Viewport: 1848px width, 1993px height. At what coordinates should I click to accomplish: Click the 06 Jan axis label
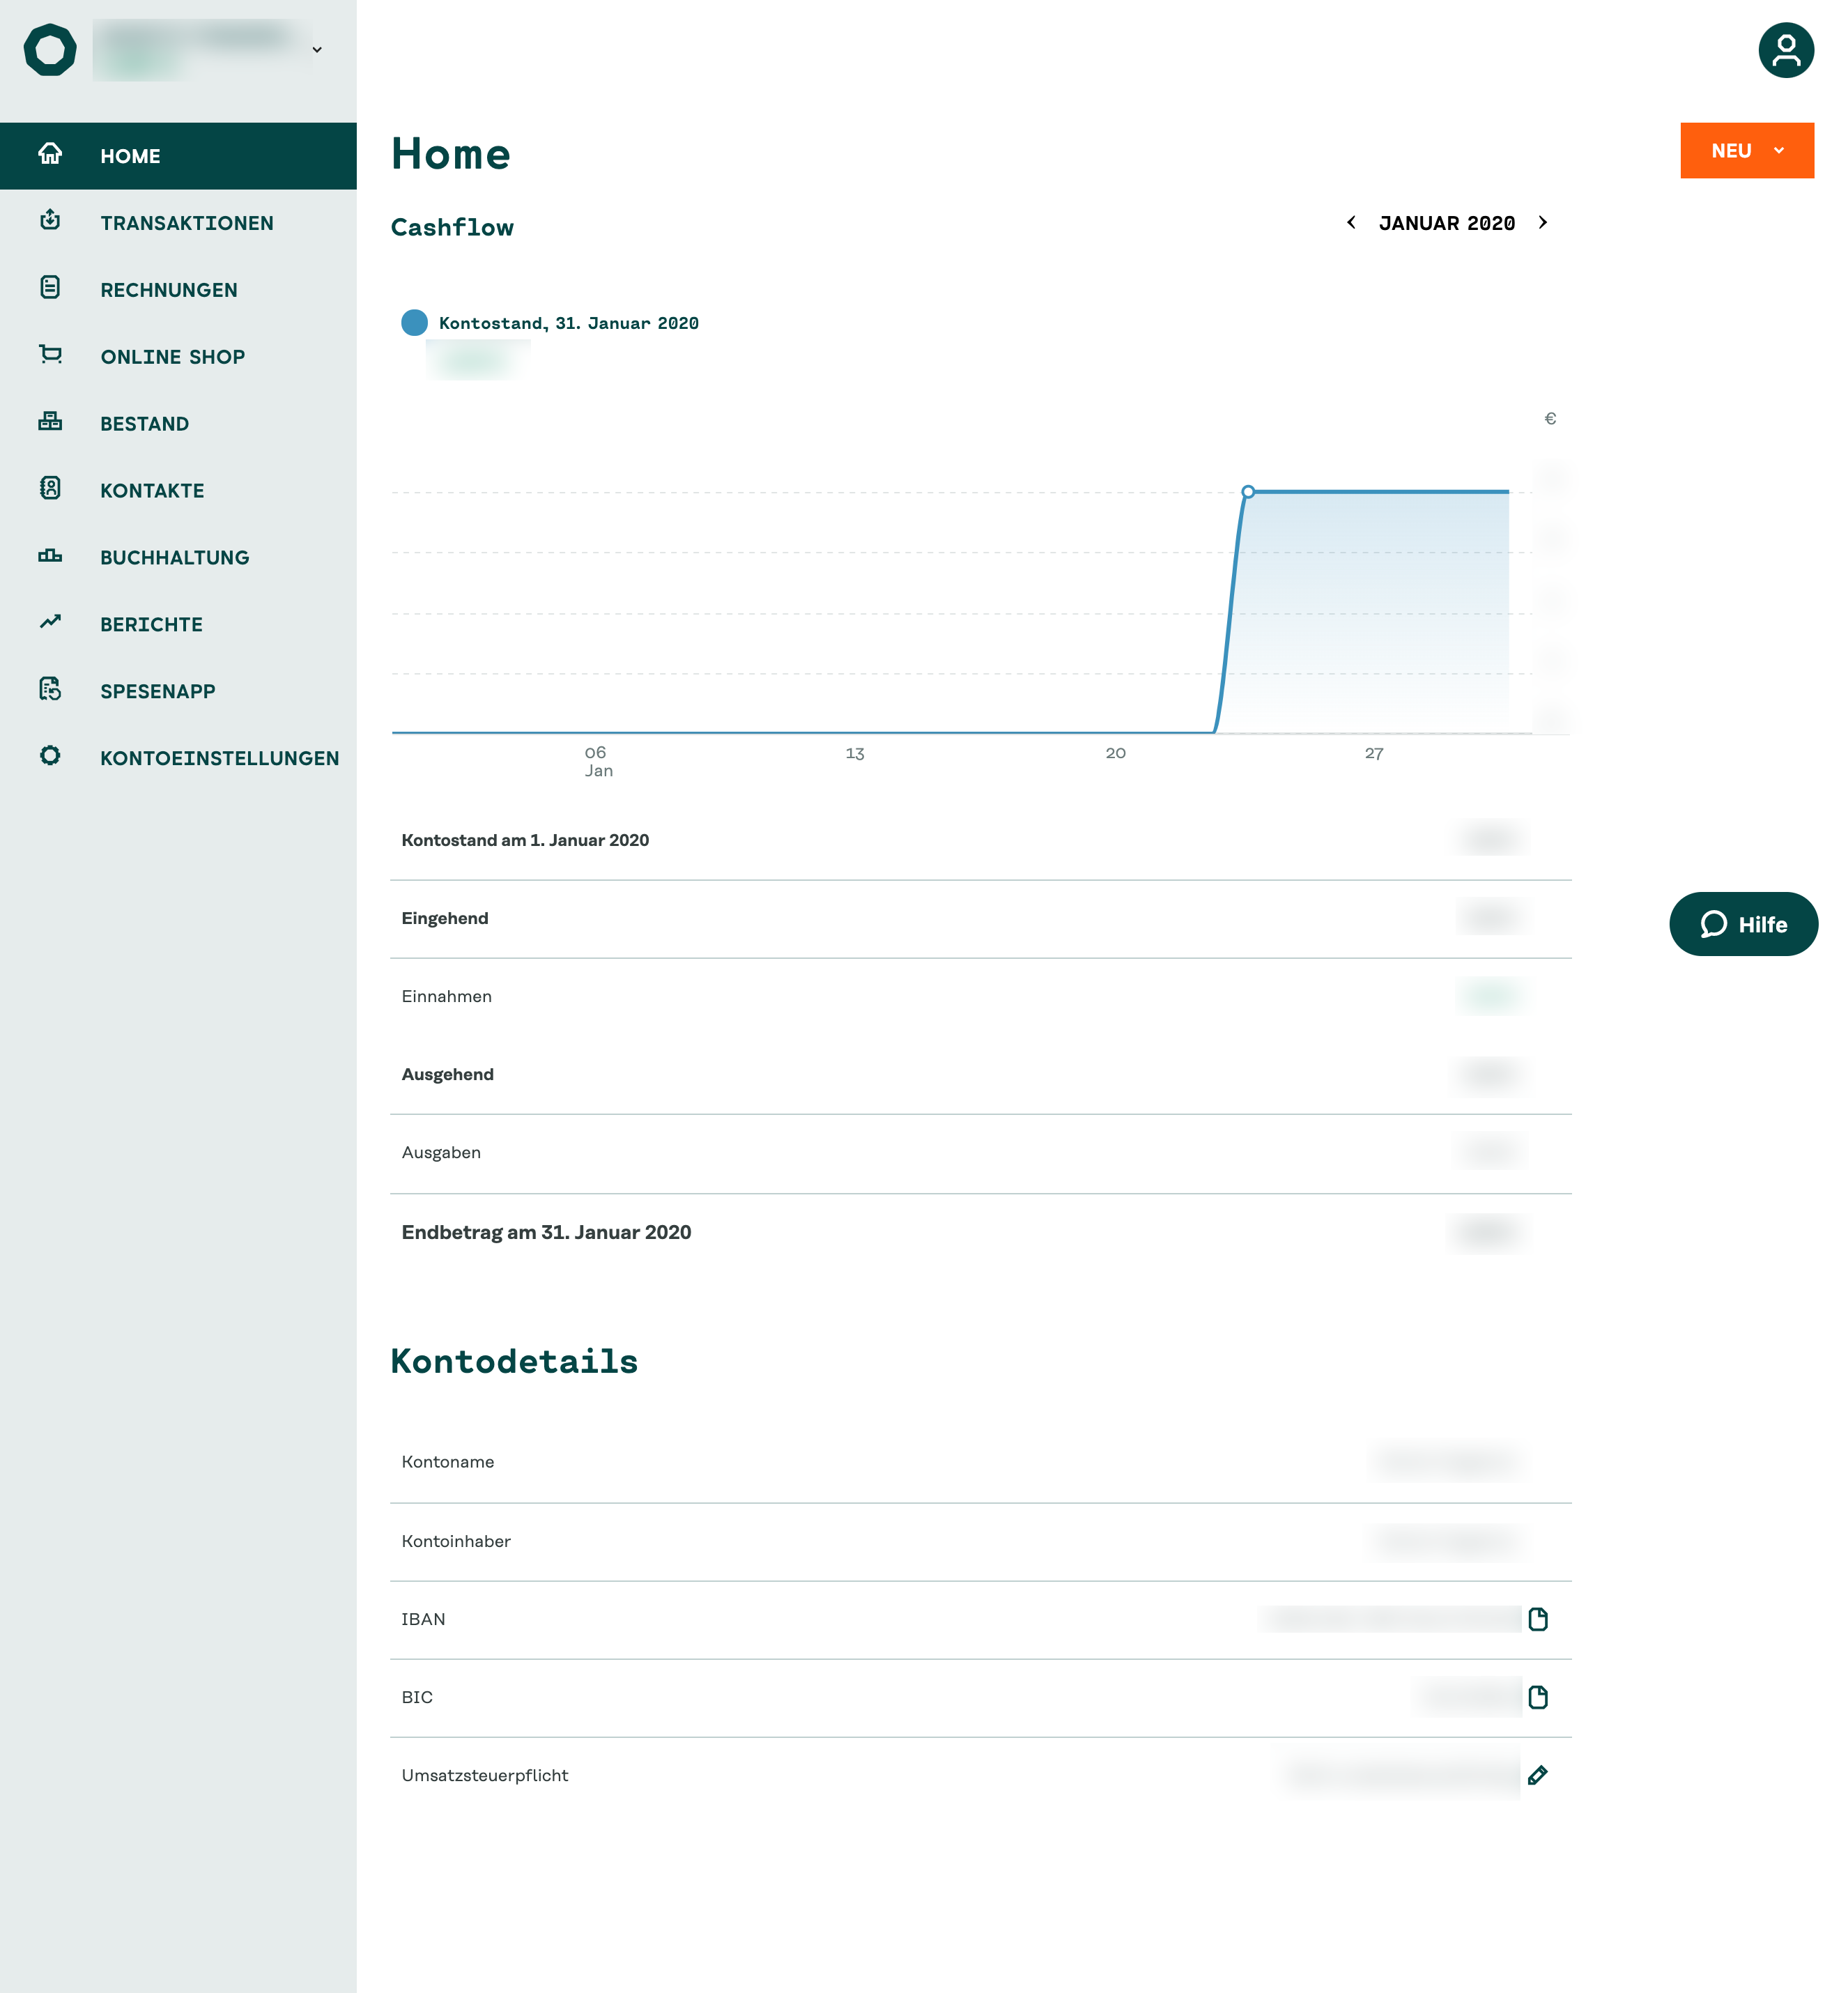tap(598, 761)
